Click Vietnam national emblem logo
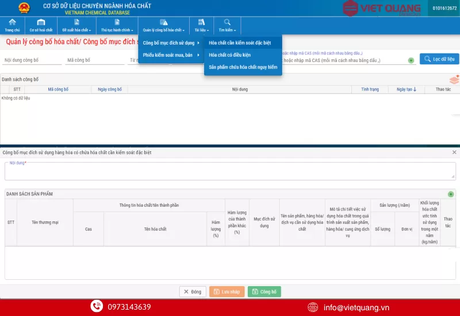Screen dimensions: 460x316 tap(24, 8)
